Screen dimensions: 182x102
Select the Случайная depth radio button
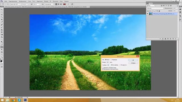pos(112,65)
